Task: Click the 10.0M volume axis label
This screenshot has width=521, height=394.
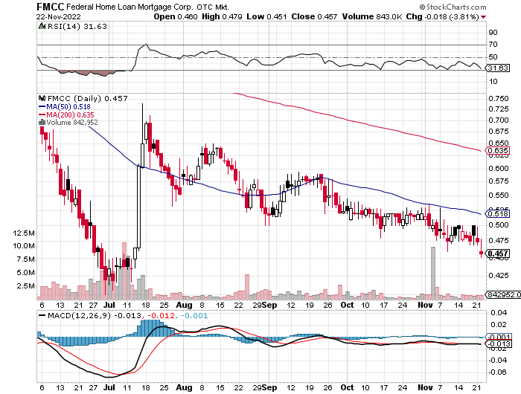Action: (x=24, y=246)
